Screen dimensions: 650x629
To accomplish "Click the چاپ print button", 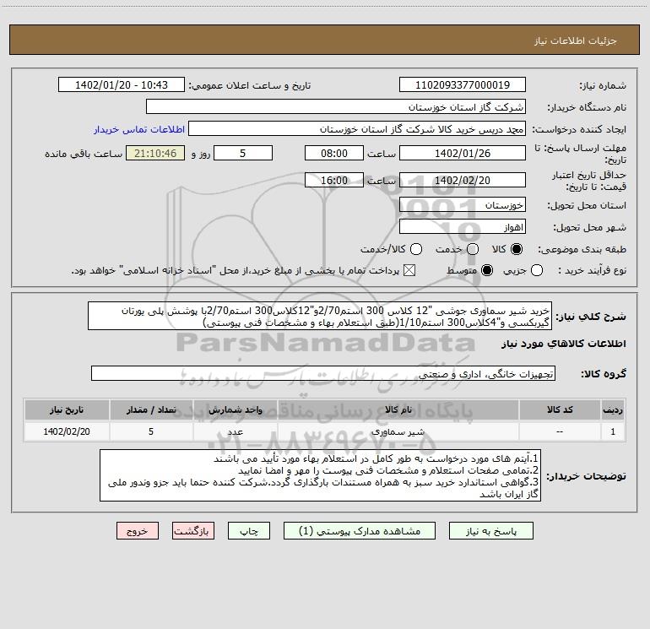I will click(x=249, y=531).
